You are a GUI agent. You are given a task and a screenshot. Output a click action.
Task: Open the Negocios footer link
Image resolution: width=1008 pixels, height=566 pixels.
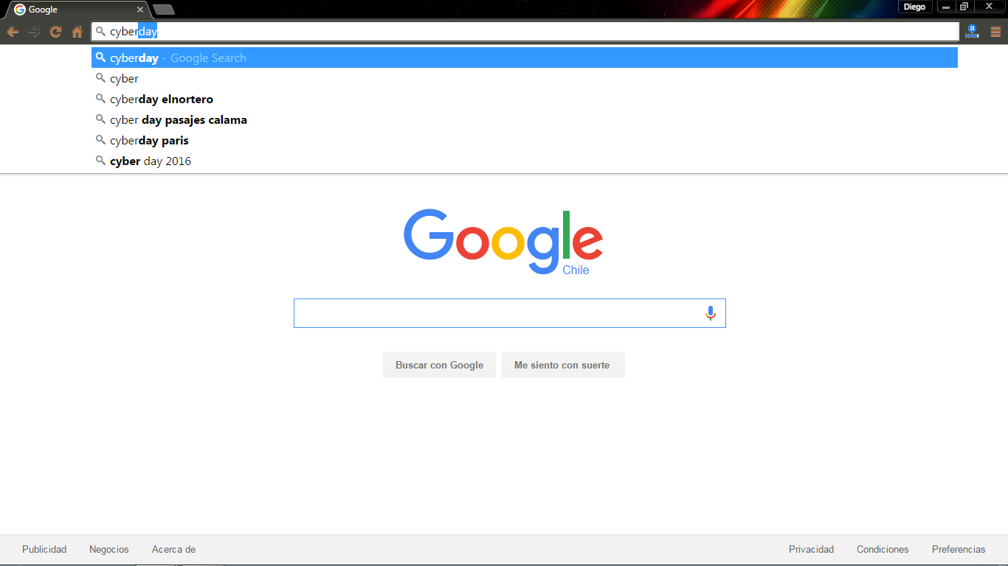point(109,549)
